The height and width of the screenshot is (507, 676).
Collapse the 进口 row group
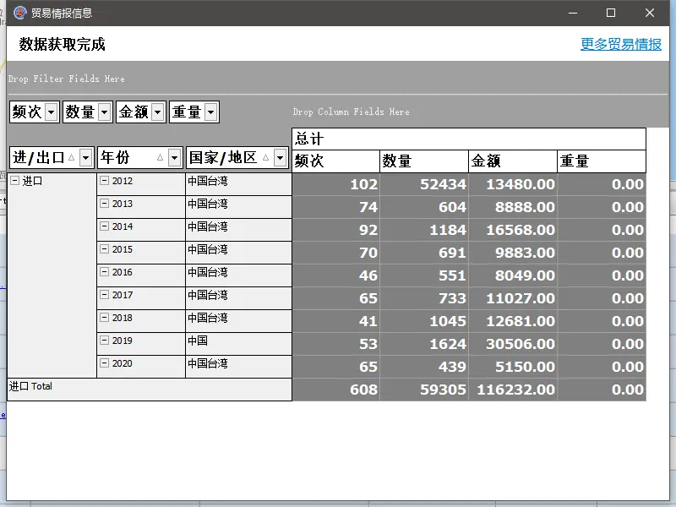(x=14, y=180)
